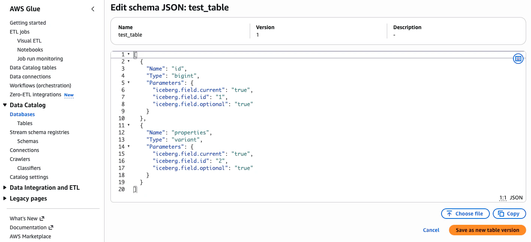Open Data Catalog tables
531x242 pixels.
click(33, 68)
